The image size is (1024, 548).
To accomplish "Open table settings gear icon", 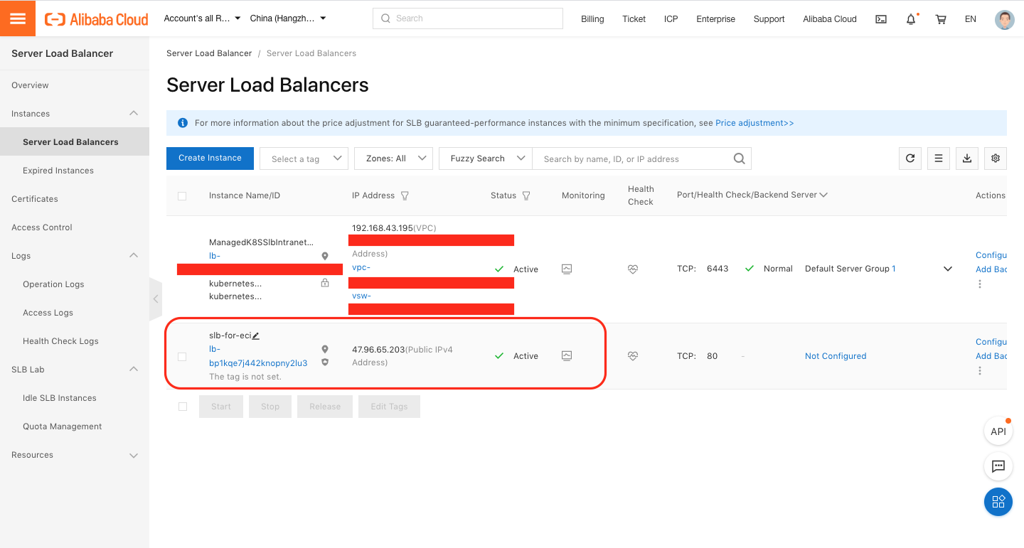I will (996, 159).
